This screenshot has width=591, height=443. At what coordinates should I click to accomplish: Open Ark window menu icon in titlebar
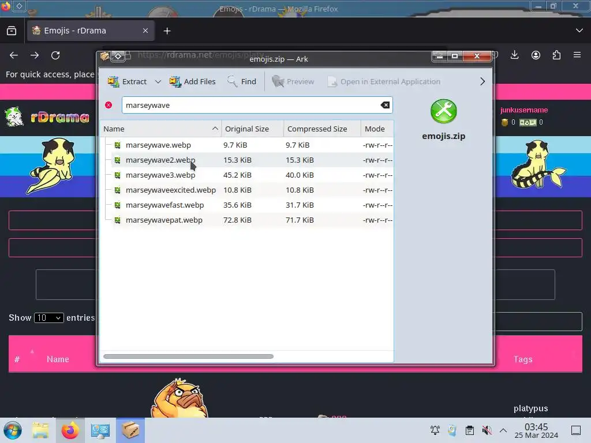coord(104,56)
